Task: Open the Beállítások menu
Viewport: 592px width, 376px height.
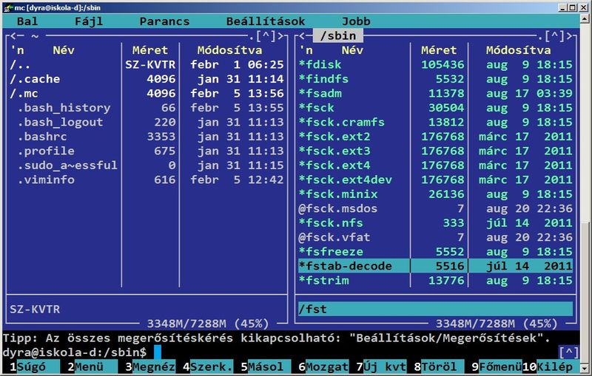Action: 266,21
